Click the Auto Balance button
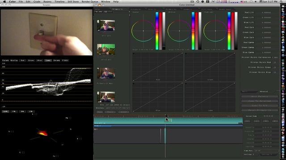This screenshot has width=286, height=160. tap(260, 96)
